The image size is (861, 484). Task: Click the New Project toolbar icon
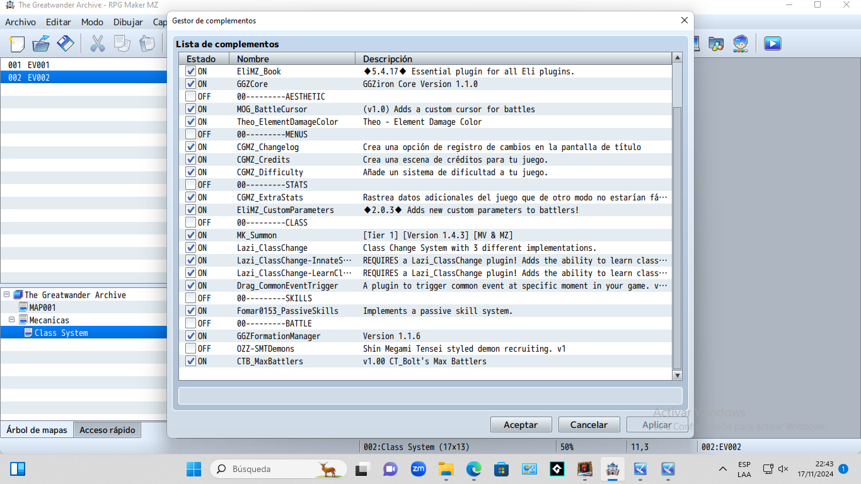coord(17,43)
